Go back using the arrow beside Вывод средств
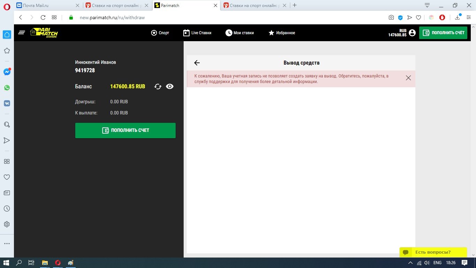Image resolution: width=476 pixels, height=268 pixels. (197, 63)
